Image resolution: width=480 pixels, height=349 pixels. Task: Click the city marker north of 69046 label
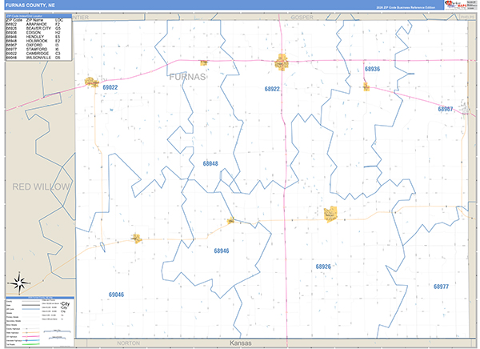(137, 238)
